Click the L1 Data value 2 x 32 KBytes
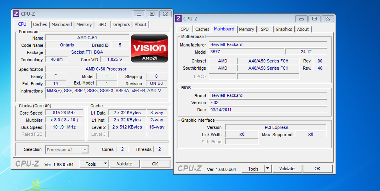This screenshot has width=380, height=191. [x=127, y=113]
